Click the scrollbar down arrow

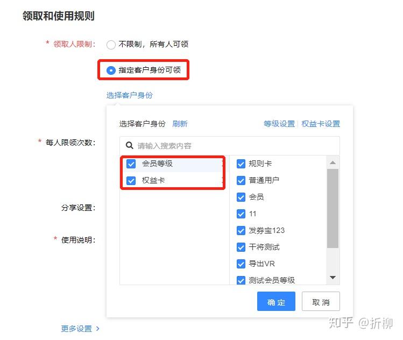click(x=333, y=278)
